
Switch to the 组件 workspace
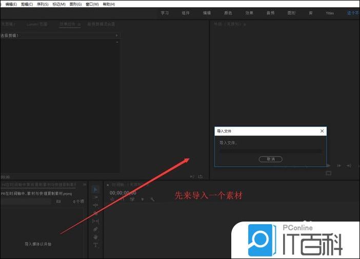tap(186, 13)
